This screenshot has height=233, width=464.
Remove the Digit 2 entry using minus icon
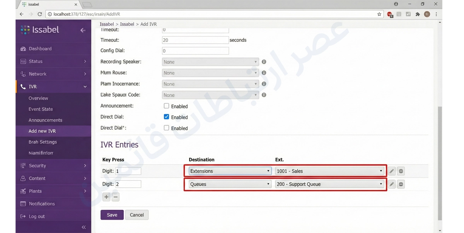pos(401,184)
